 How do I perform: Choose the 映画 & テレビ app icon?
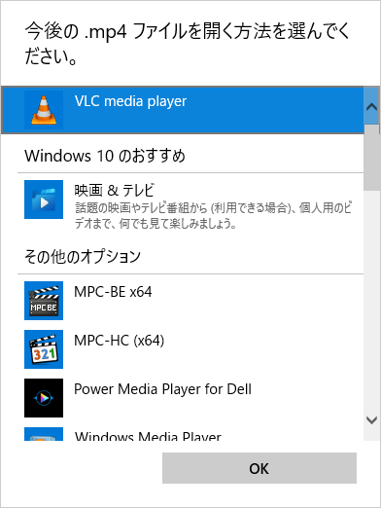click(44, 200)
